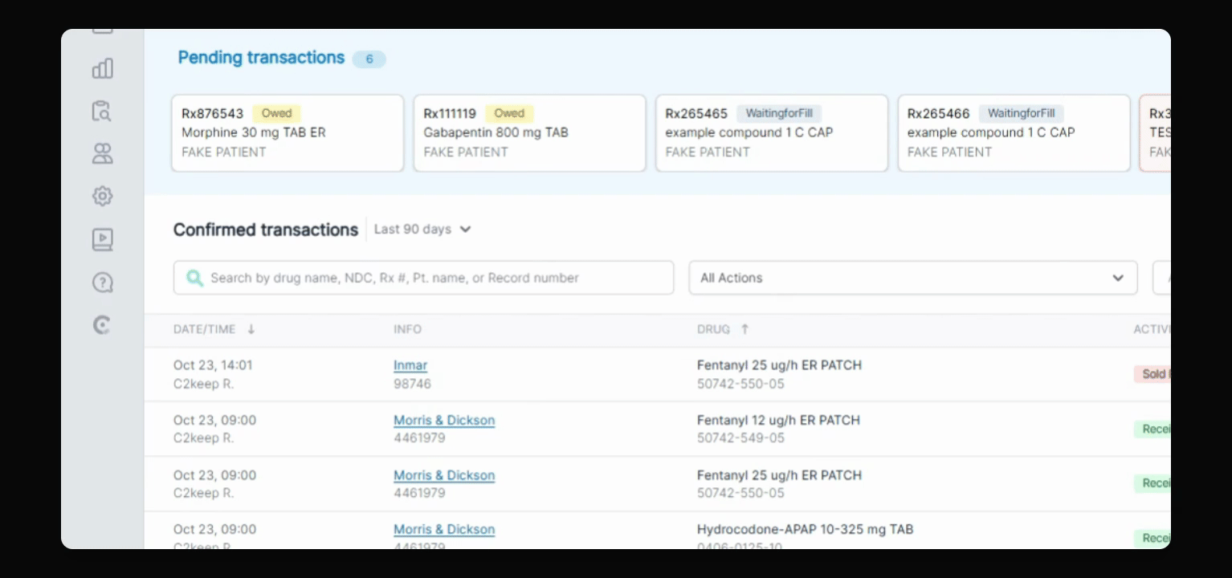Open Morris & Dickson link in Fentanyl 12 ug/h row

click(x=444, y=420)
